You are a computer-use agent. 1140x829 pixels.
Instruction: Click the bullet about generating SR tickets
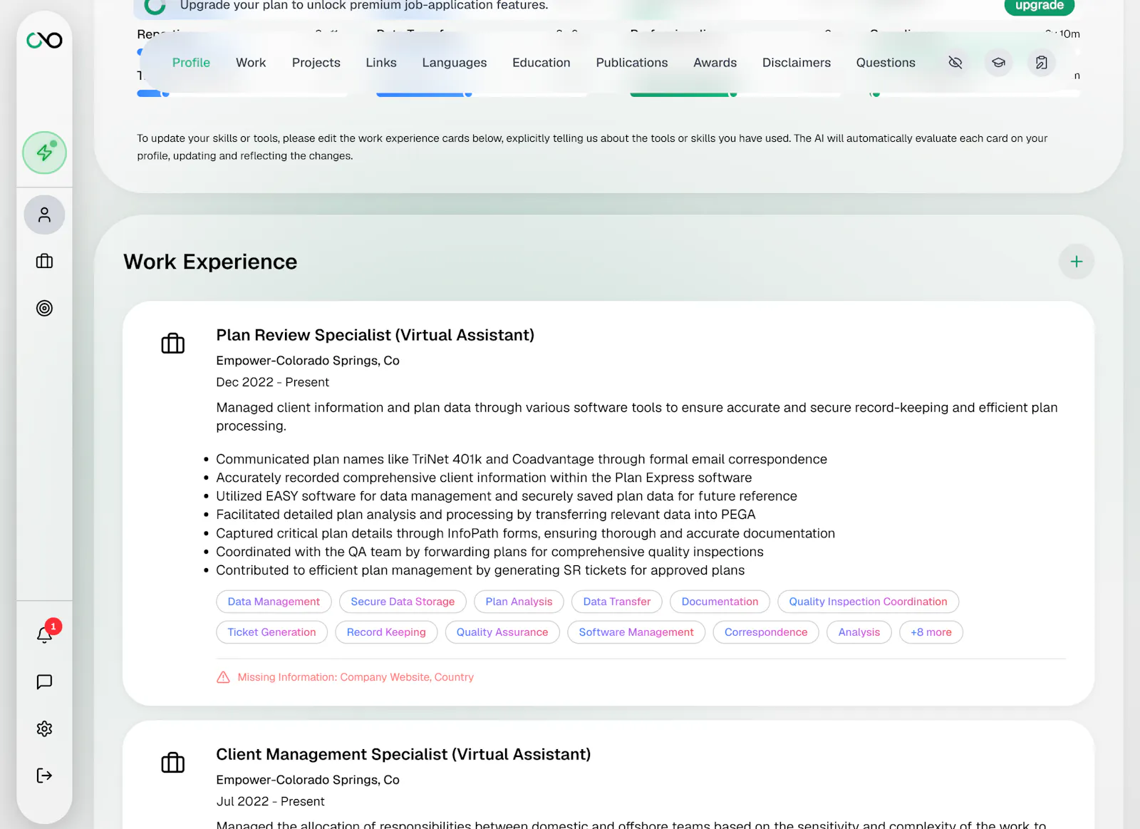(480, 570)
